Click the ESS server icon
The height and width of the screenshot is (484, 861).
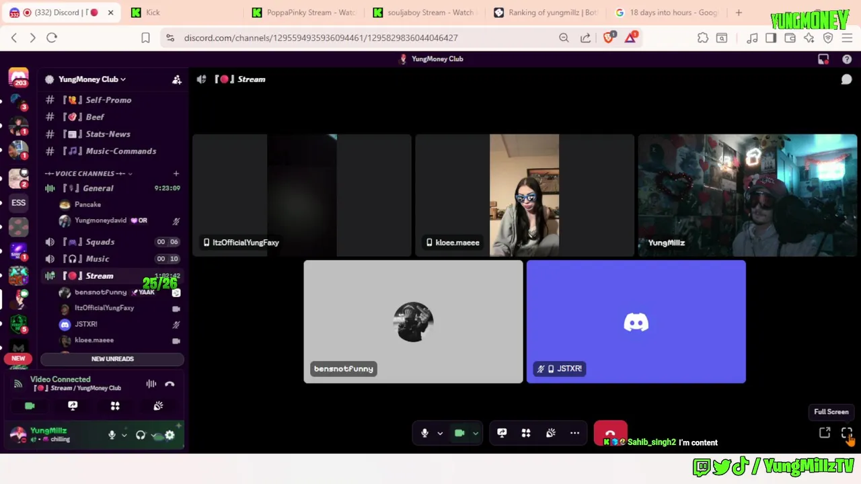click(x=18, y=202)
